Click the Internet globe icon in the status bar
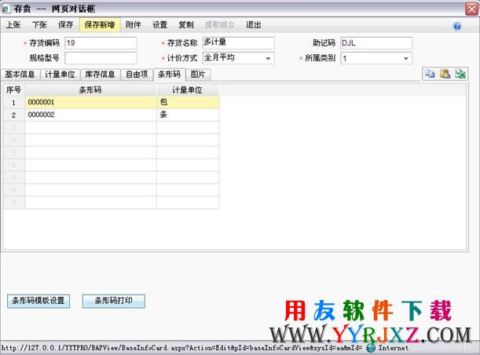 371,348
